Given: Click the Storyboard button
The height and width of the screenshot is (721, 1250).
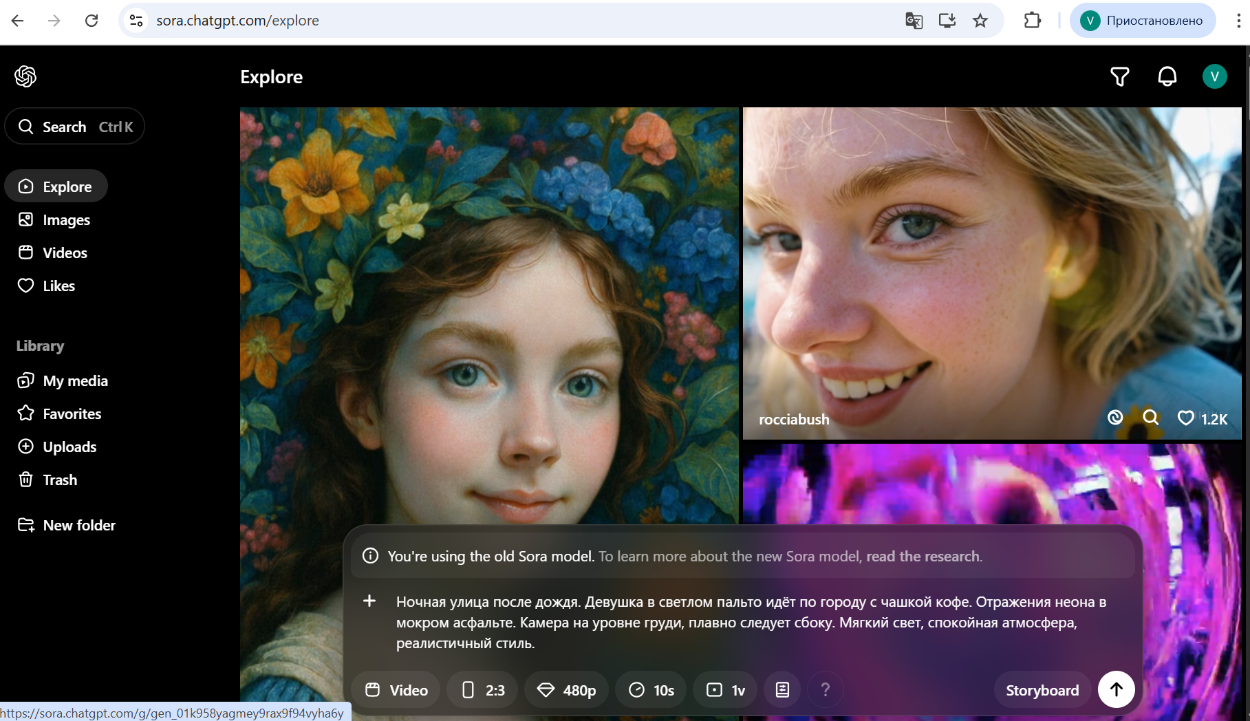Looking at the screenshot, I should 1042,689.
